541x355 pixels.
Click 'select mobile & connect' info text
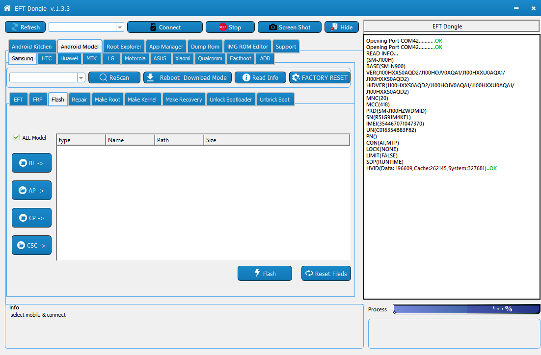point(38,315)
